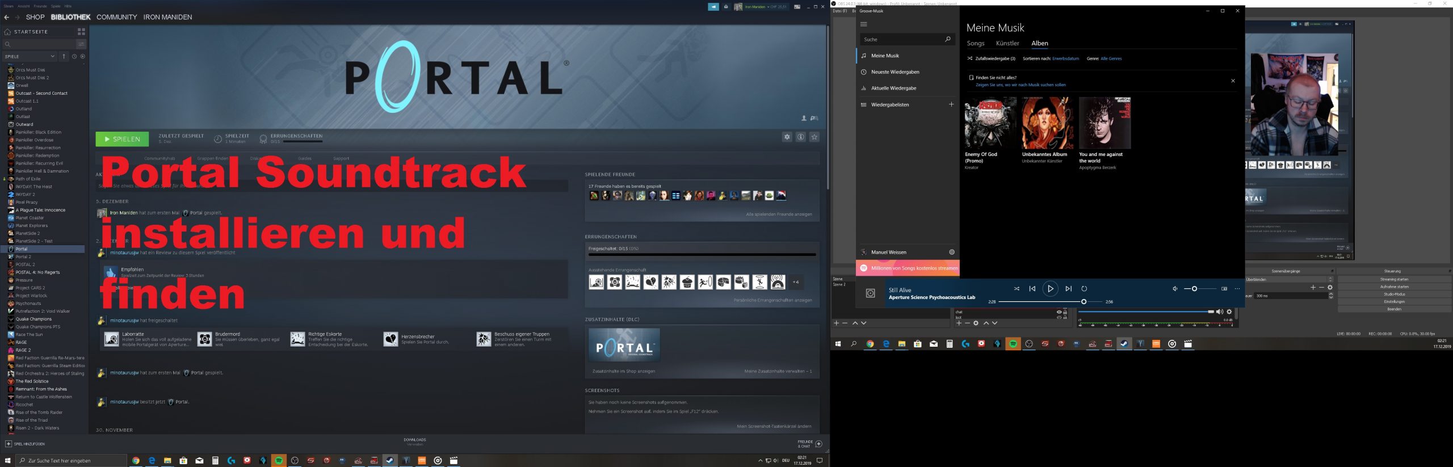1453x467 pixels.
Task: Switch to the Künstler tab in Groove
Action: coord(1007,43)
